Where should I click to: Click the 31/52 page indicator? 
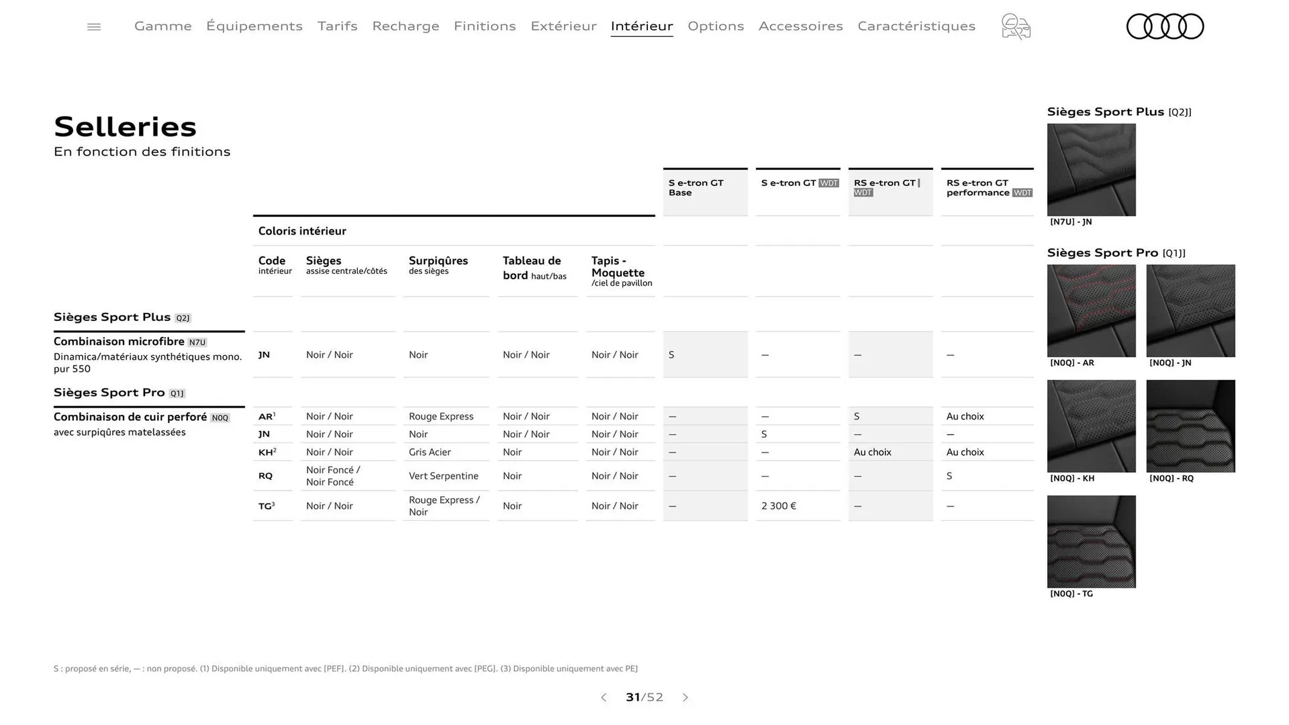click(644, 697)
